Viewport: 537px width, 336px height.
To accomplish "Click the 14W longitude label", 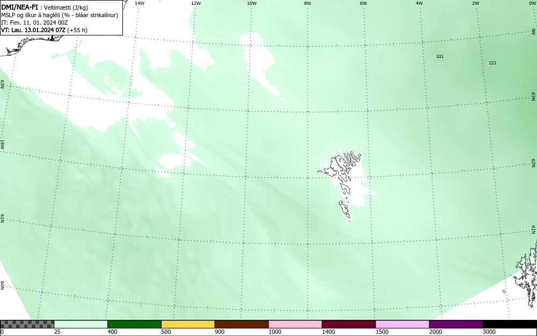I will 140,3.
